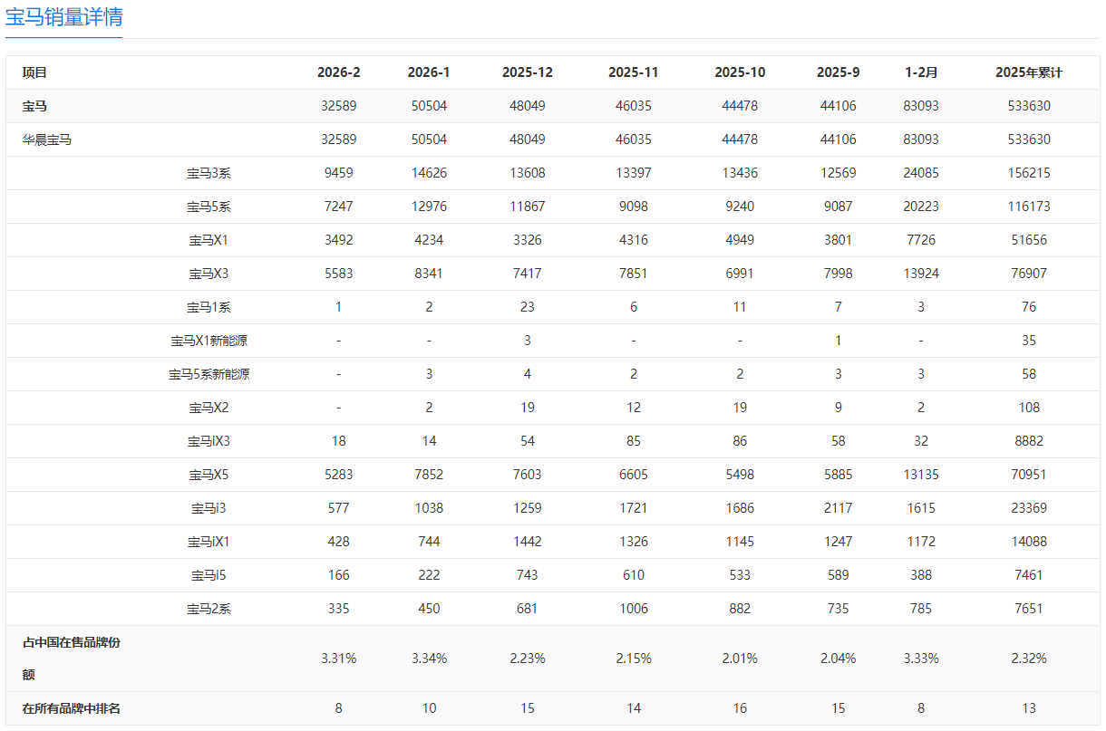Screen dimensions: 1106x731
Task: Select the 2025-12 column header
Action: tap(527, 72)
